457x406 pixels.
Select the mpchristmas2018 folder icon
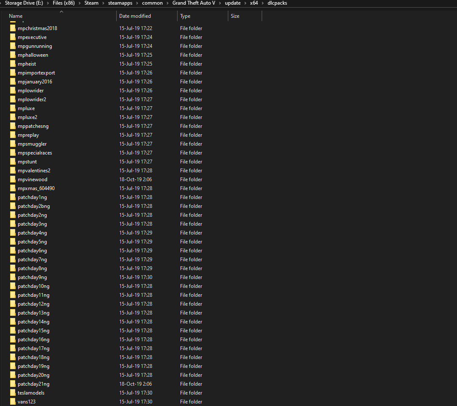tap(13, 28)
